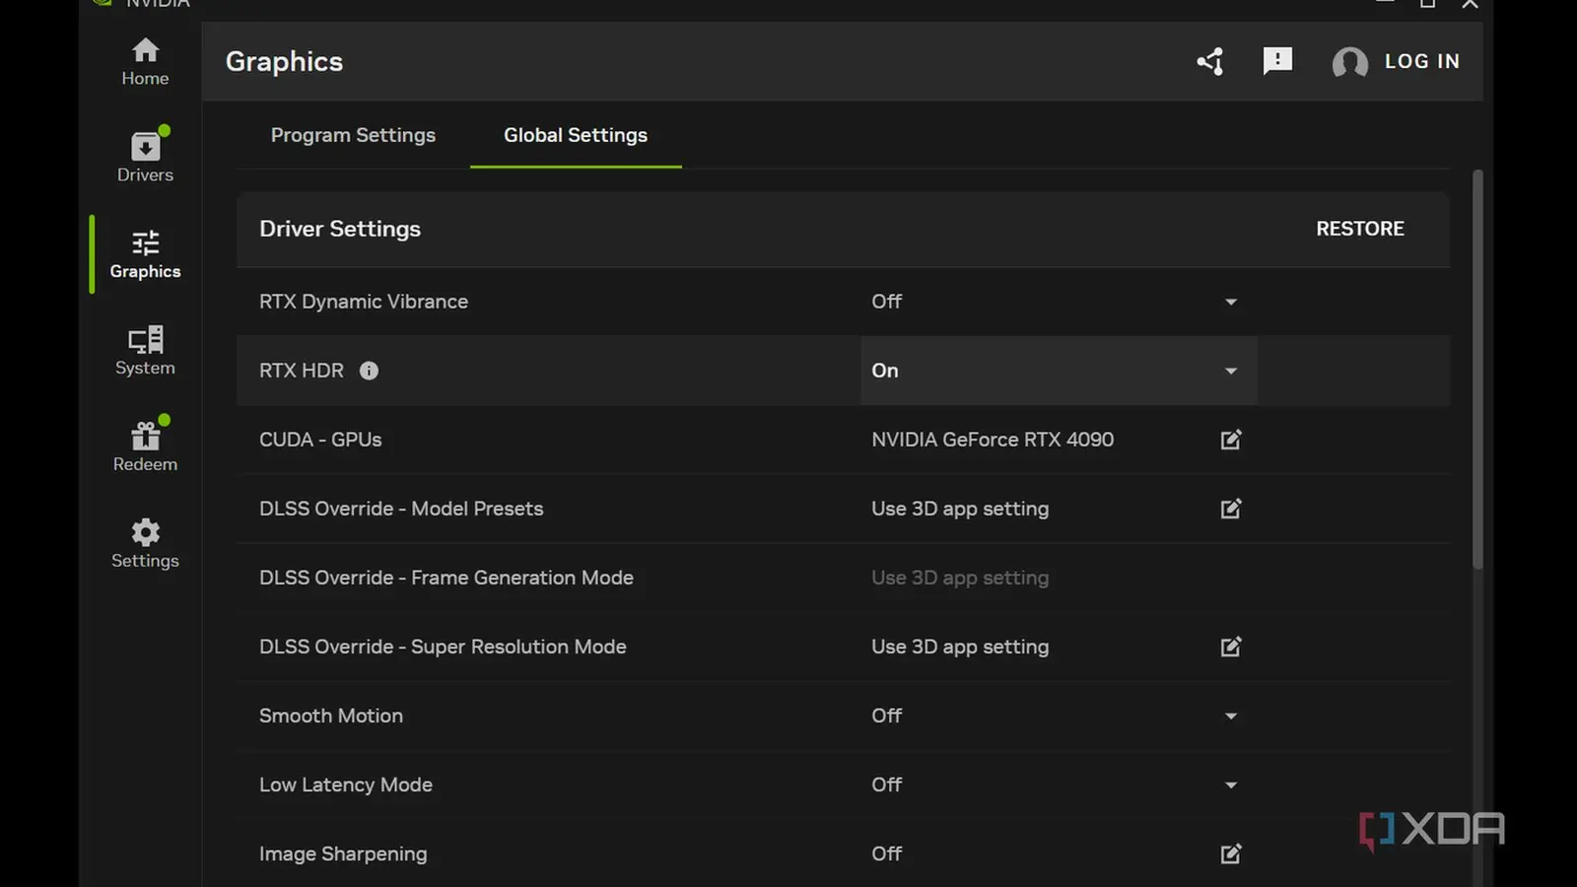Click the vertical scrollbar thumb
Image resolution: width=1577 pixels, height=887 pixels.
coord(1477,370)
